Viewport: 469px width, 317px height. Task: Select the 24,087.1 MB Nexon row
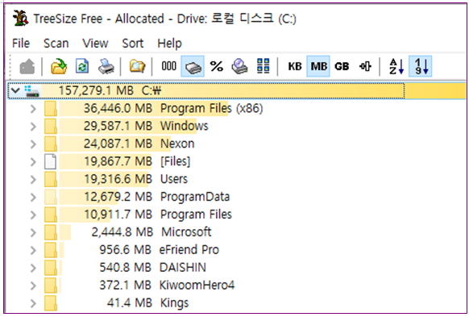coord(139,144)
